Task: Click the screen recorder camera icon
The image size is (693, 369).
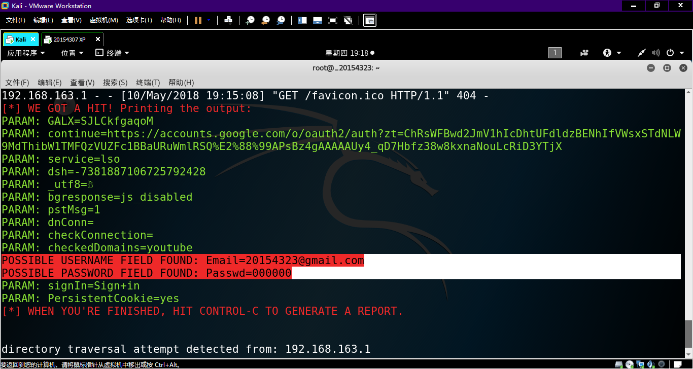Action: click(585, 53)
